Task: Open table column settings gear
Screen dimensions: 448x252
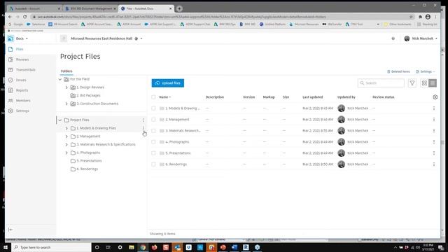Action: click(435, 97)
